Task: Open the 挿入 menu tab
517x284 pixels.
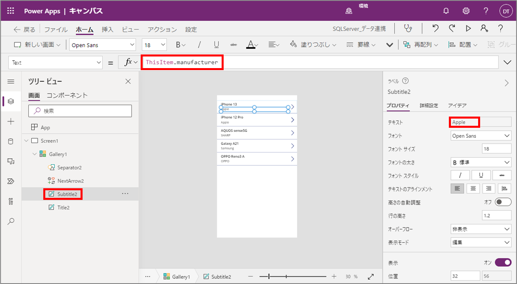Action: coord(107,29)
